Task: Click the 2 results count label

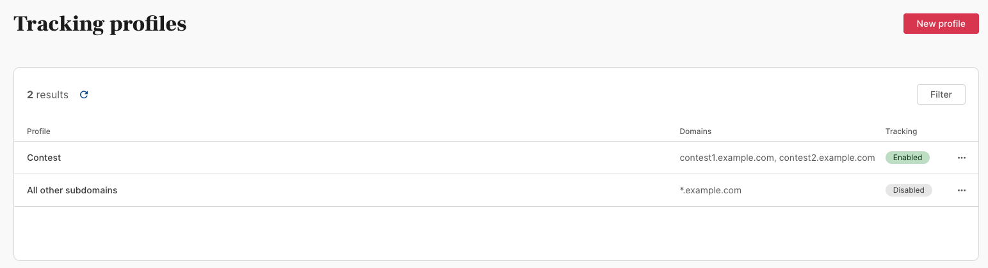Action: [47, 94]
